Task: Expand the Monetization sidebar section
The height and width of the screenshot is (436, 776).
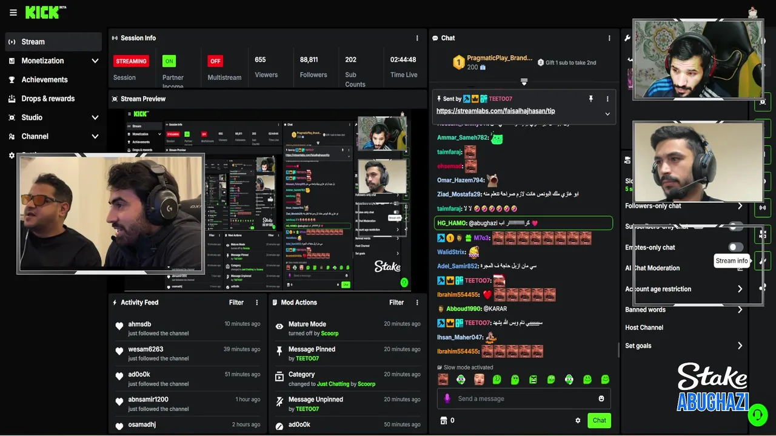Action: tap(95, 61)
